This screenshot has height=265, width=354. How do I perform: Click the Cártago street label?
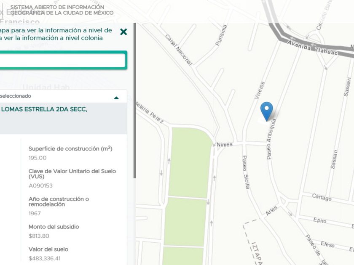click(322, 197)
